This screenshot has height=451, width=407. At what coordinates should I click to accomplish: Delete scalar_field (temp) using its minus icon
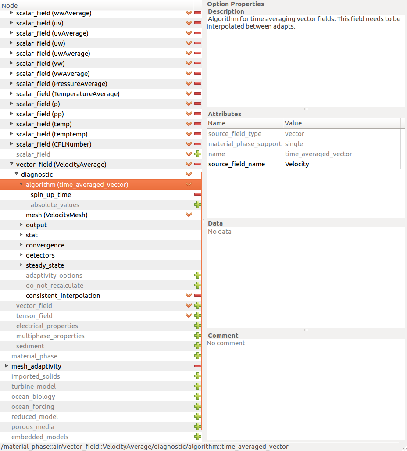click(198, 124)
